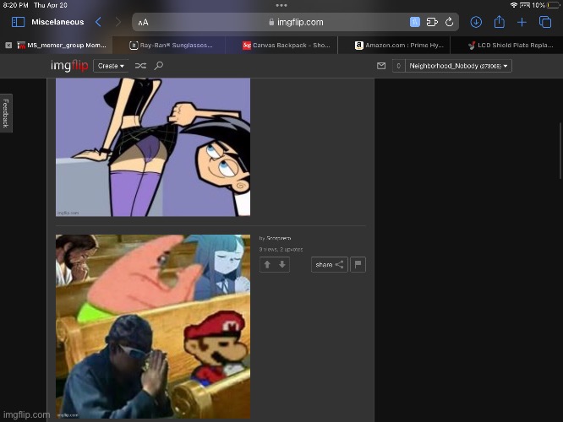Image resolution: width=563 pixels, height=422 pixels.
Task: Add a new tab with plus icon
Action: point(522,23)
